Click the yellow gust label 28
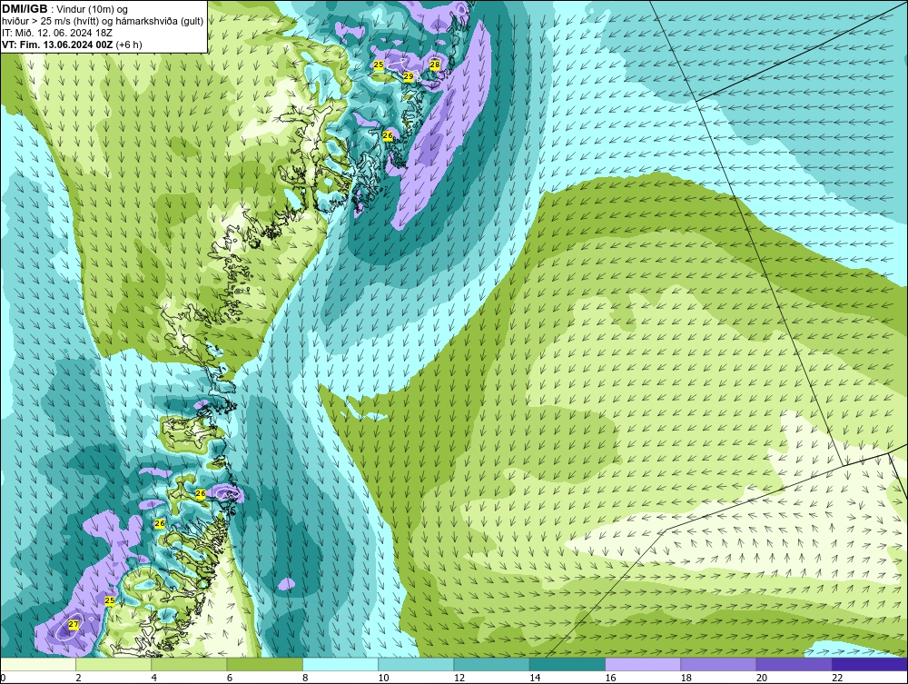 click(x=435, y=64)
